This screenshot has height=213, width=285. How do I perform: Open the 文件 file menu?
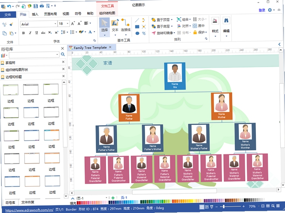(x=8, y=15)
